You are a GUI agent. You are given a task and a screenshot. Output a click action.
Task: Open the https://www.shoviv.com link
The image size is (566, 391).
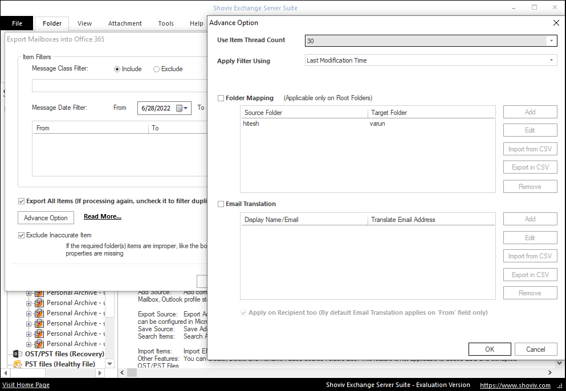click(515, 385)
